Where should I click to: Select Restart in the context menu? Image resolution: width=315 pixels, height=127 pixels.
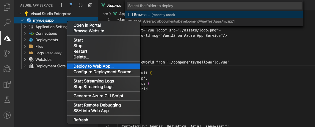coord(104,51)
